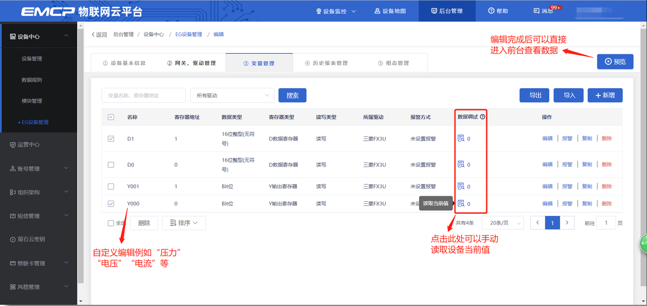The image size is (647, 306).
Task: Open the 所有驱动 driver dropdown
Action: (x=232, y=95)
